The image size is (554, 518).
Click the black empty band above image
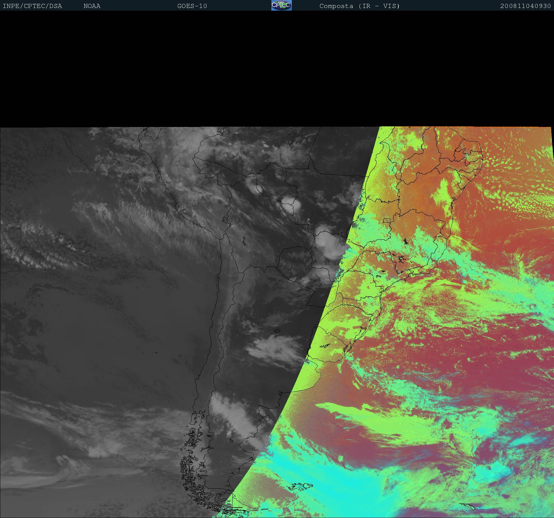pyautogui.click(x=277, y=68)
